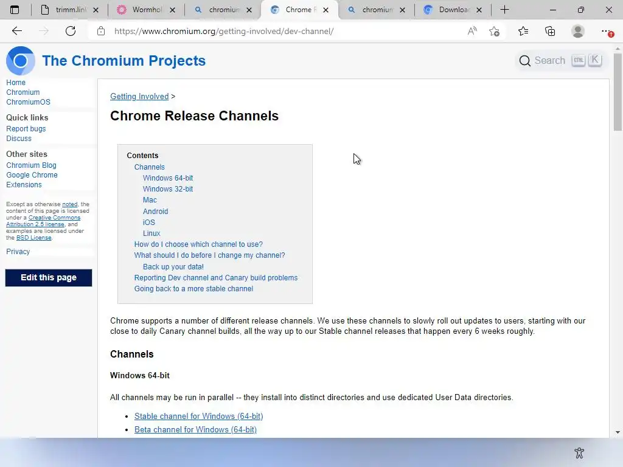Close the Wormhole tab
This screenshot has height=467, width=623.
coord(172,10)
